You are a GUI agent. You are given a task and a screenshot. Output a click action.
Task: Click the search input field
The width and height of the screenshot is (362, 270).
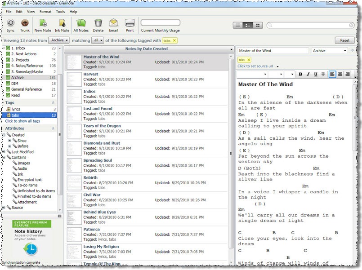coord(310,25)
